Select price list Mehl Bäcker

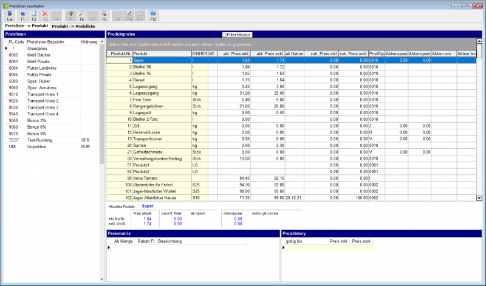[52, 55]
